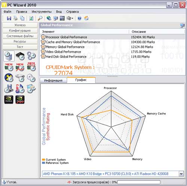Select the NVIDIA icon with red graph line
Screen dimensions: 187x186
click(20, 100)
